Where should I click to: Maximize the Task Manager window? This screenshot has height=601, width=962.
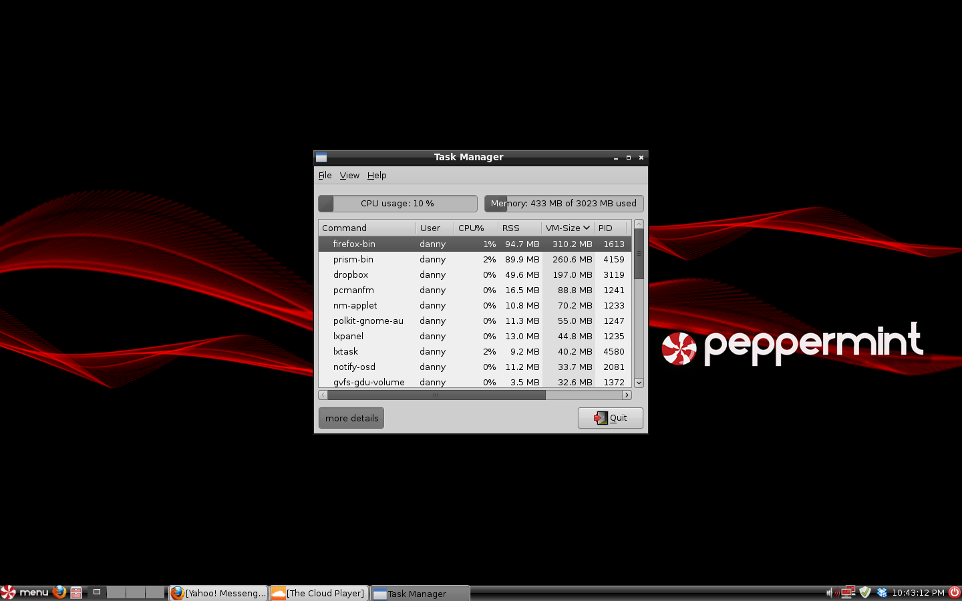point(629,158)
